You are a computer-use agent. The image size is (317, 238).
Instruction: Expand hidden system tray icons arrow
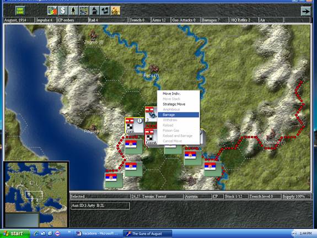[293, 234]
